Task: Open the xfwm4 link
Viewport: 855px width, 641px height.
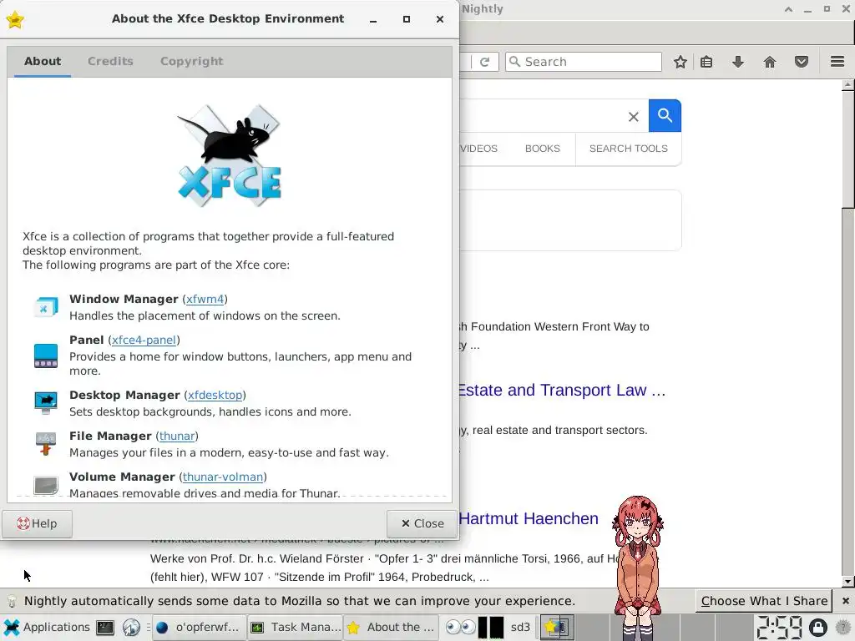Action: pyautogui.click(x=205, y=300)
